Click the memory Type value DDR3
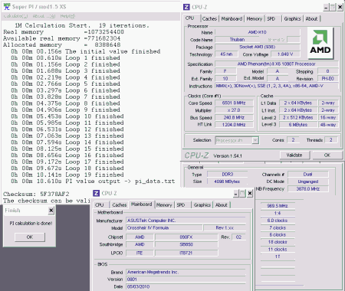The width and height of the screenshot is (345, 291). coord(227,175)
